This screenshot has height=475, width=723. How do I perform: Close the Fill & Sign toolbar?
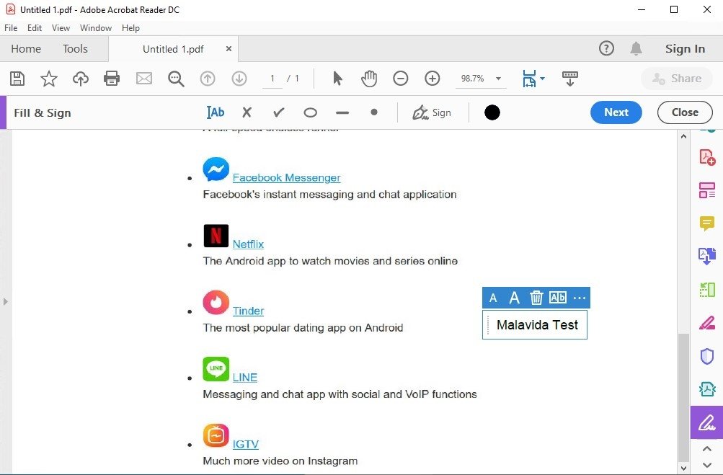coord(685,112)
